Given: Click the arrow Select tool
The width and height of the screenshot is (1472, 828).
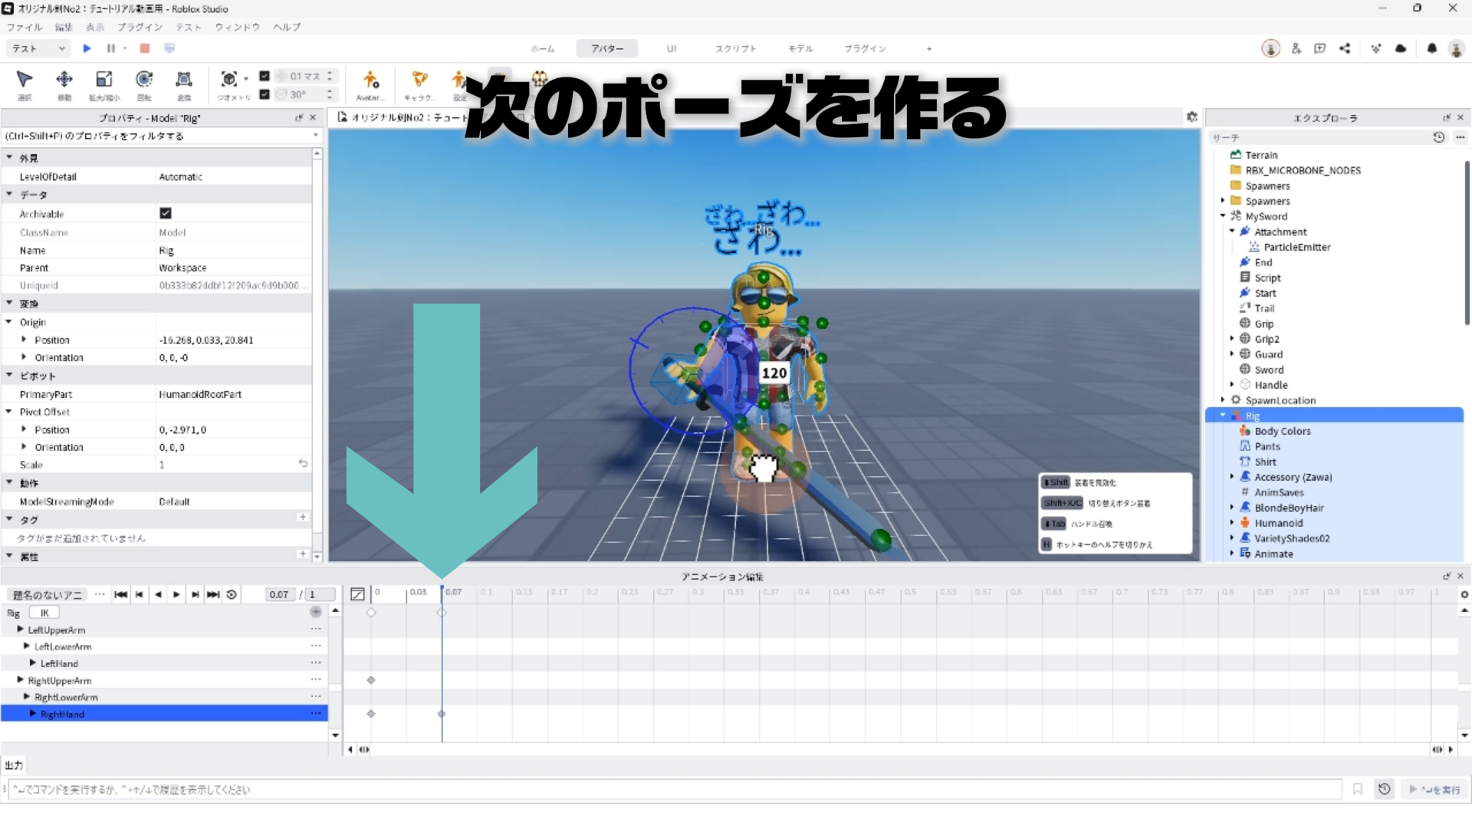Looking at the screenshot, I should click(x=25, y=80).
